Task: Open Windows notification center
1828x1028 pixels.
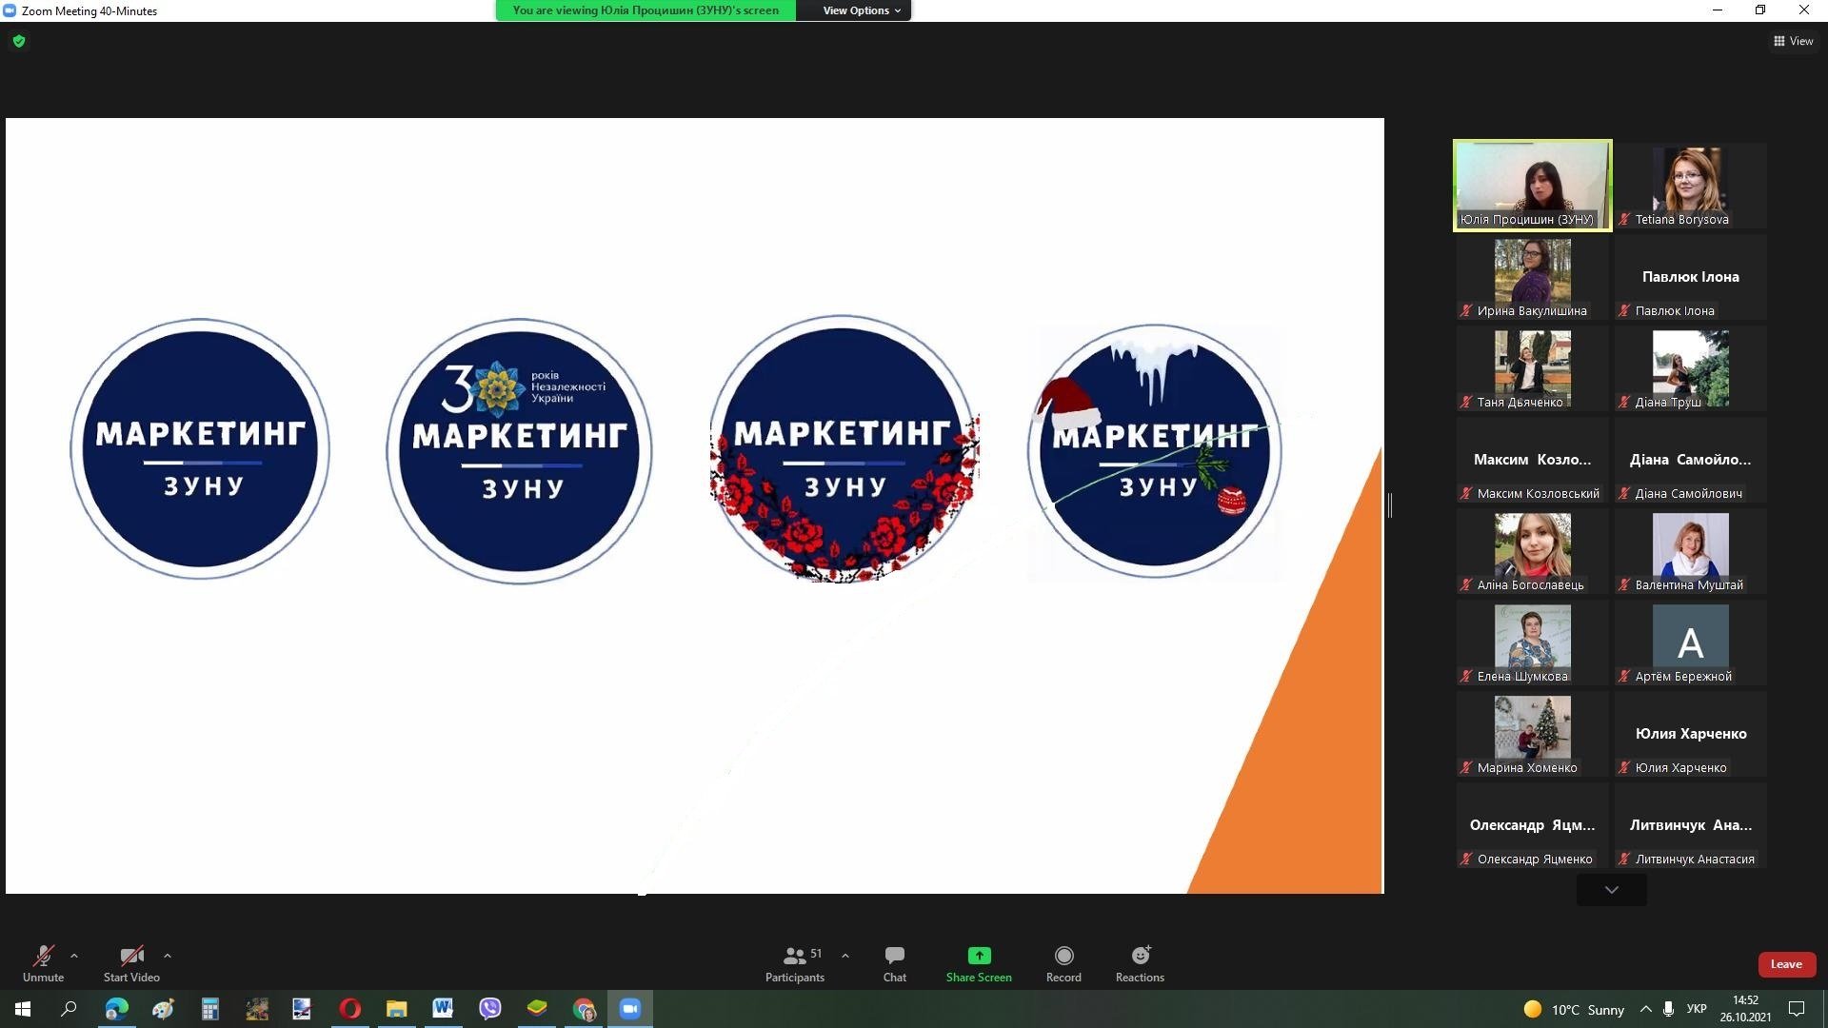Action: tap(1797, 1009)
